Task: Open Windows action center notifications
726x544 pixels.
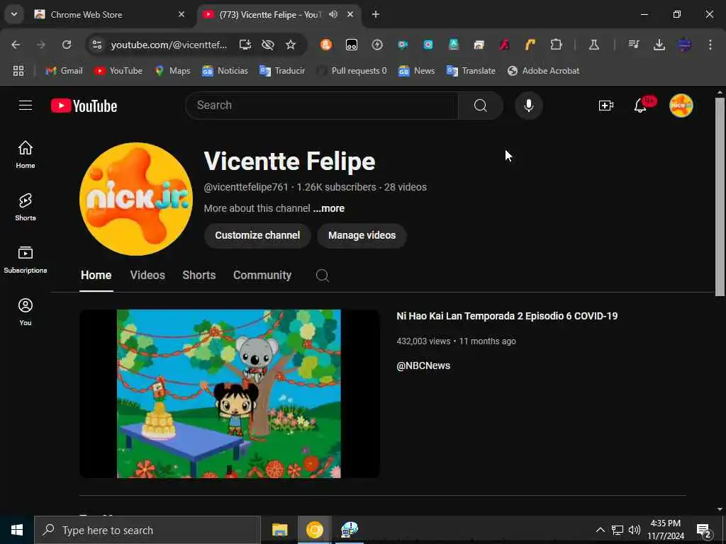Action: tap(703, 530)
